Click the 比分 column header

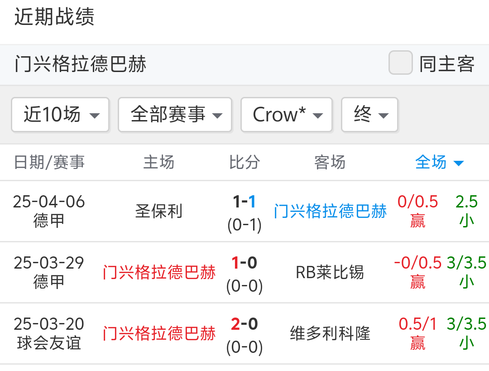(x=244, y=162)
